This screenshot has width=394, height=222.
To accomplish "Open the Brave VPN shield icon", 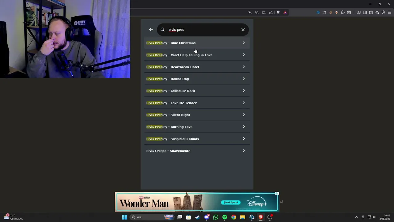I will pyautogui.click(x=383, y=12).
